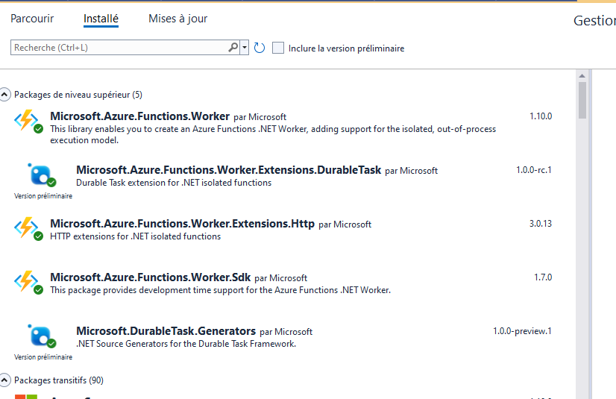Open the Mises à jour tab
The image size is (616, 399).
178,19
